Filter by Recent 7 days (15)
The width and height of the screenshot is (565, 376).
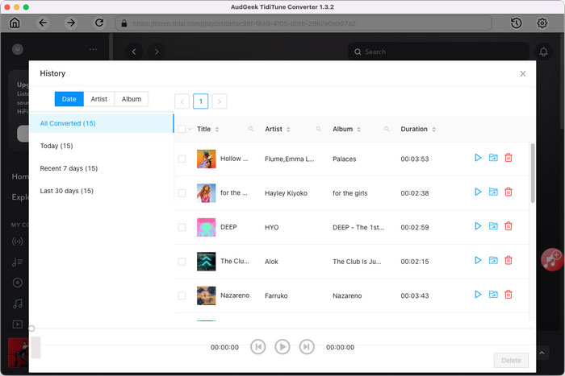(x=101, y=168)
